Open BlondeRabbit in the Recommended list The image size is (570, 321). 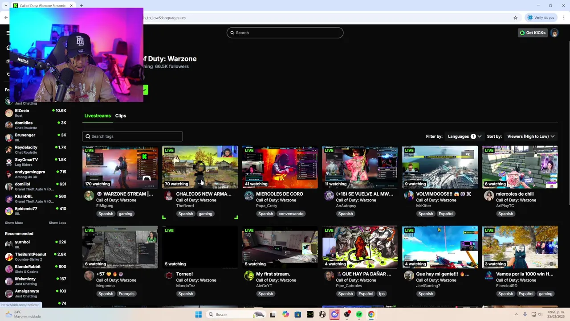(36, 269)
